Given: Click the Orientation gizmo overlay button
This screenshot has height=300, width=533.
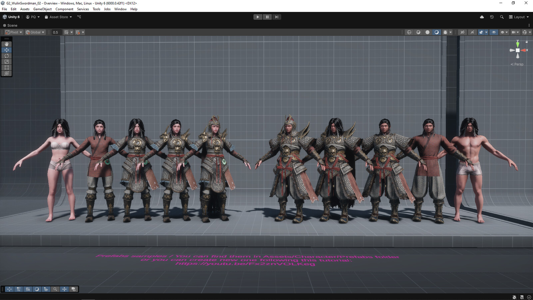Looking at the screenshot, I should click(x=64, y=289).
